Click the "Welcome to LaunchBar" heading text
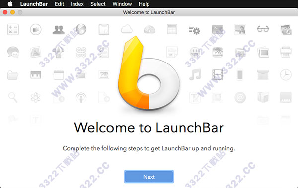Viewport: 298px width, 188px height. [x=149, y=127]
